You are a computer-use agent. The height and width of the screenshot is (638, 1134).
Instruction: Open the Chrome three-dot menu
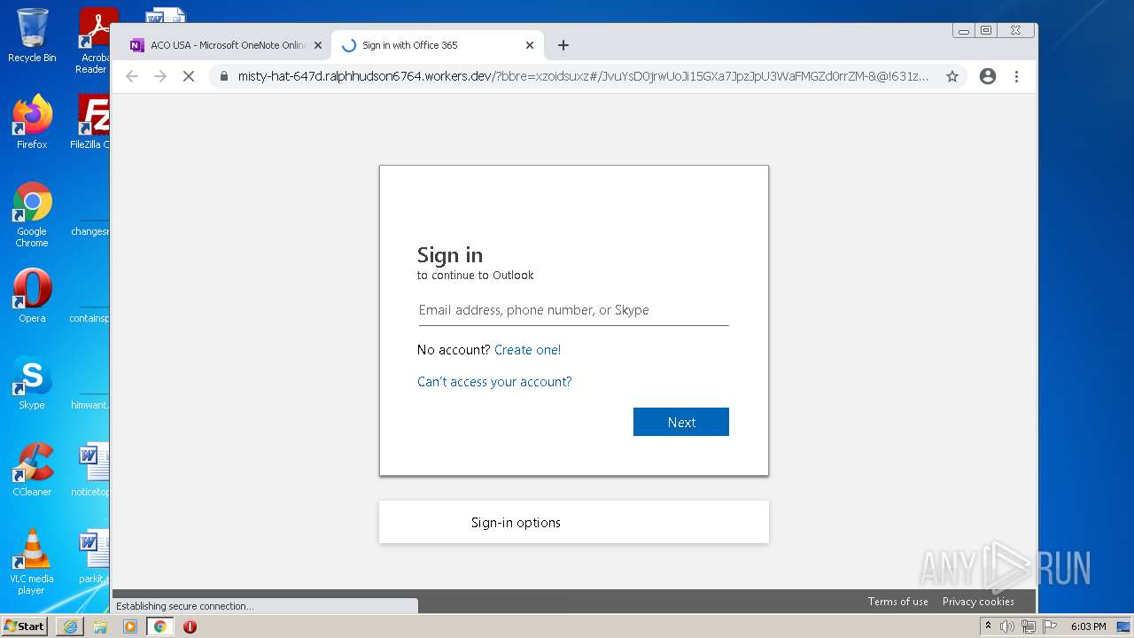click(1016, 76)
